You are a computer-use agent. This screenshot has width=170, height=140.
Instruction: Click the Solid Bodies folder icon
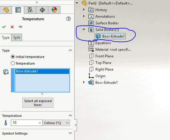coord(91,30)
